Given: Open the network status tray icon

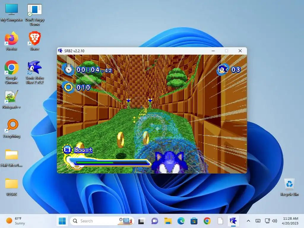Looking at the screenshot, I should (x=267, y=221).
